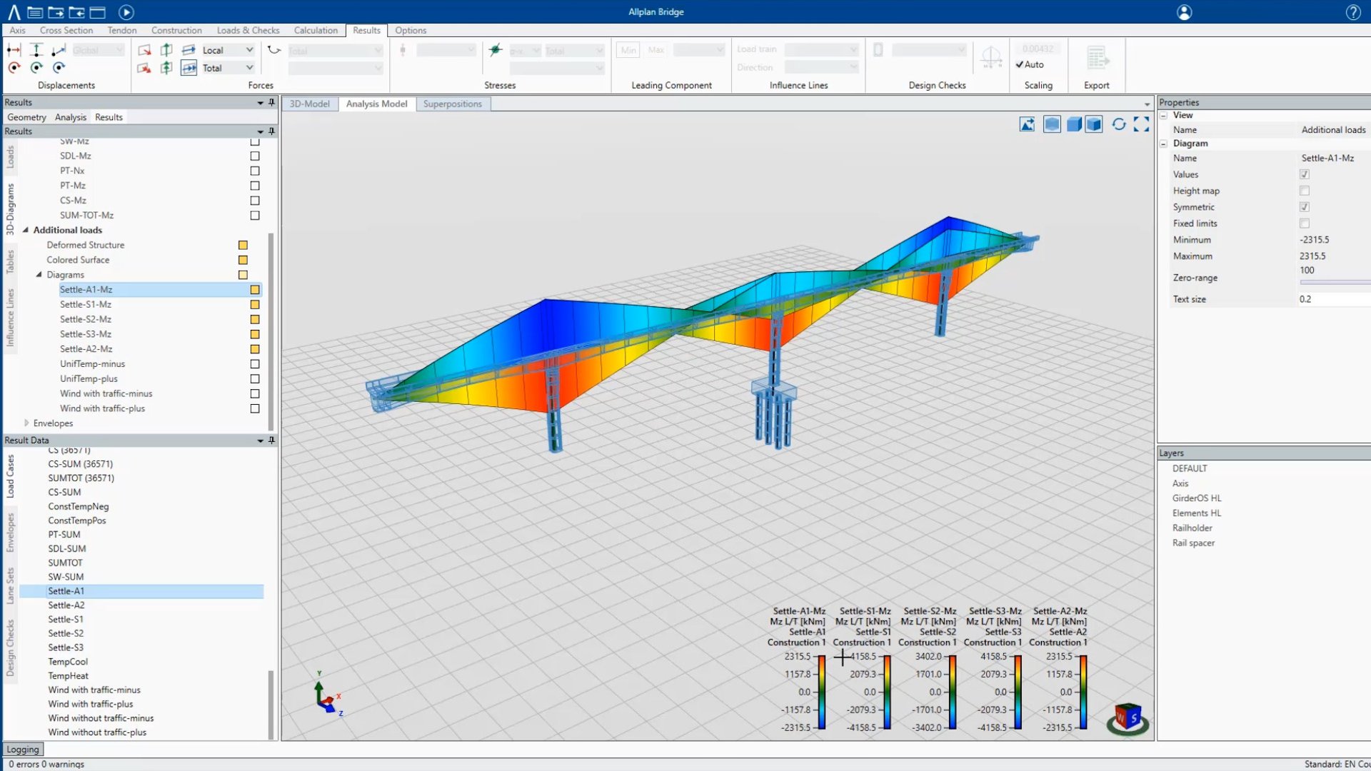Screen dimensions: 1371x771
Task: Click the fit-to-screen icon in the viewport
Action: [x=1142, y=124]
